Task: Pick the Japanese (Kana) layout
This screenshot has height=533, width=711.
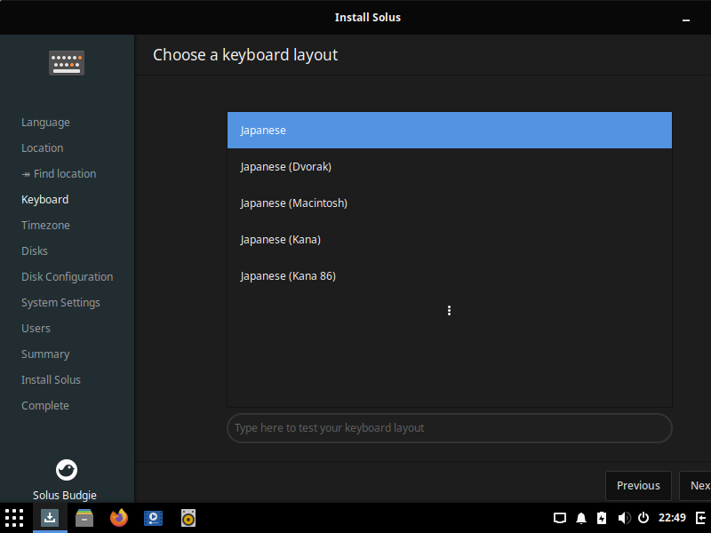Action: coord(450,239)
